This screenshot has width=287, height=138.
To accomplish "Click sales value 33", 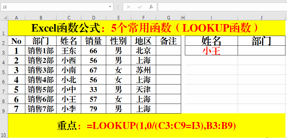I will click(x=93, y=89).
